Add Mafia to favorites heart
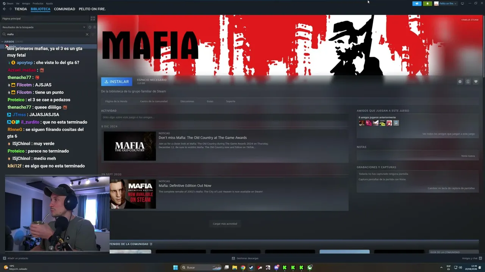Screen dimensions: 485x272 coord(476,82)
